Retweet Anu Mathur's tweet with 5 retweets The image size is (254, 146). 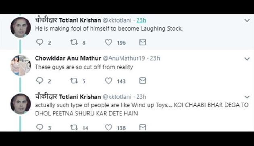pos(74,81)
